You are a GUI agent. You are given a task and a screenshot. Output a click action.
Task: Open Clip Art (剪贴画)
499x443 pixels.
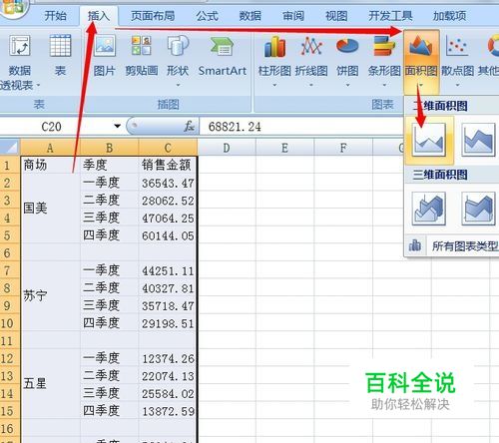(x=142, y=55)
